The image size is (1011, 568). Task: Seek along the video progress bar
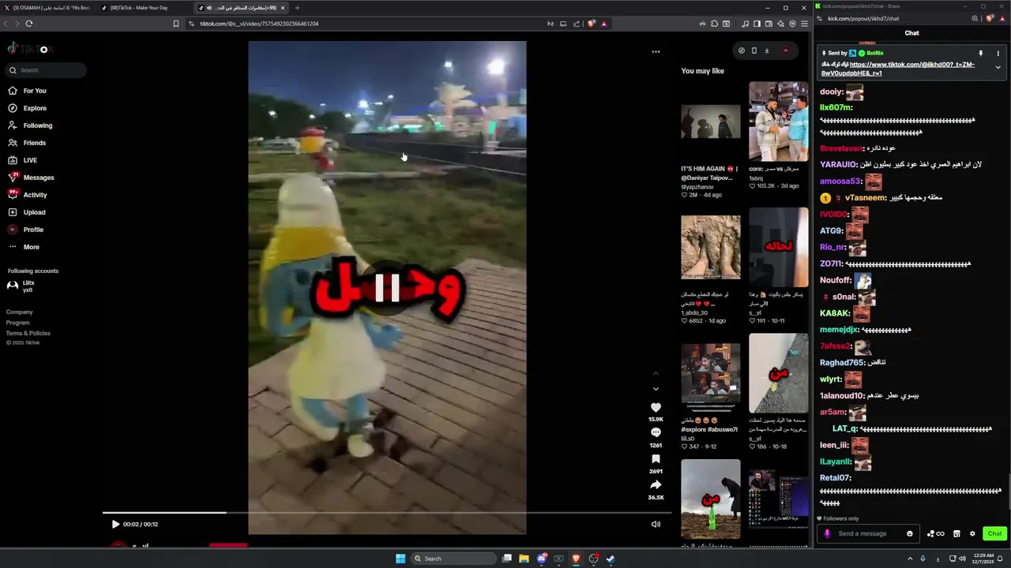click(x=387, y=513)
